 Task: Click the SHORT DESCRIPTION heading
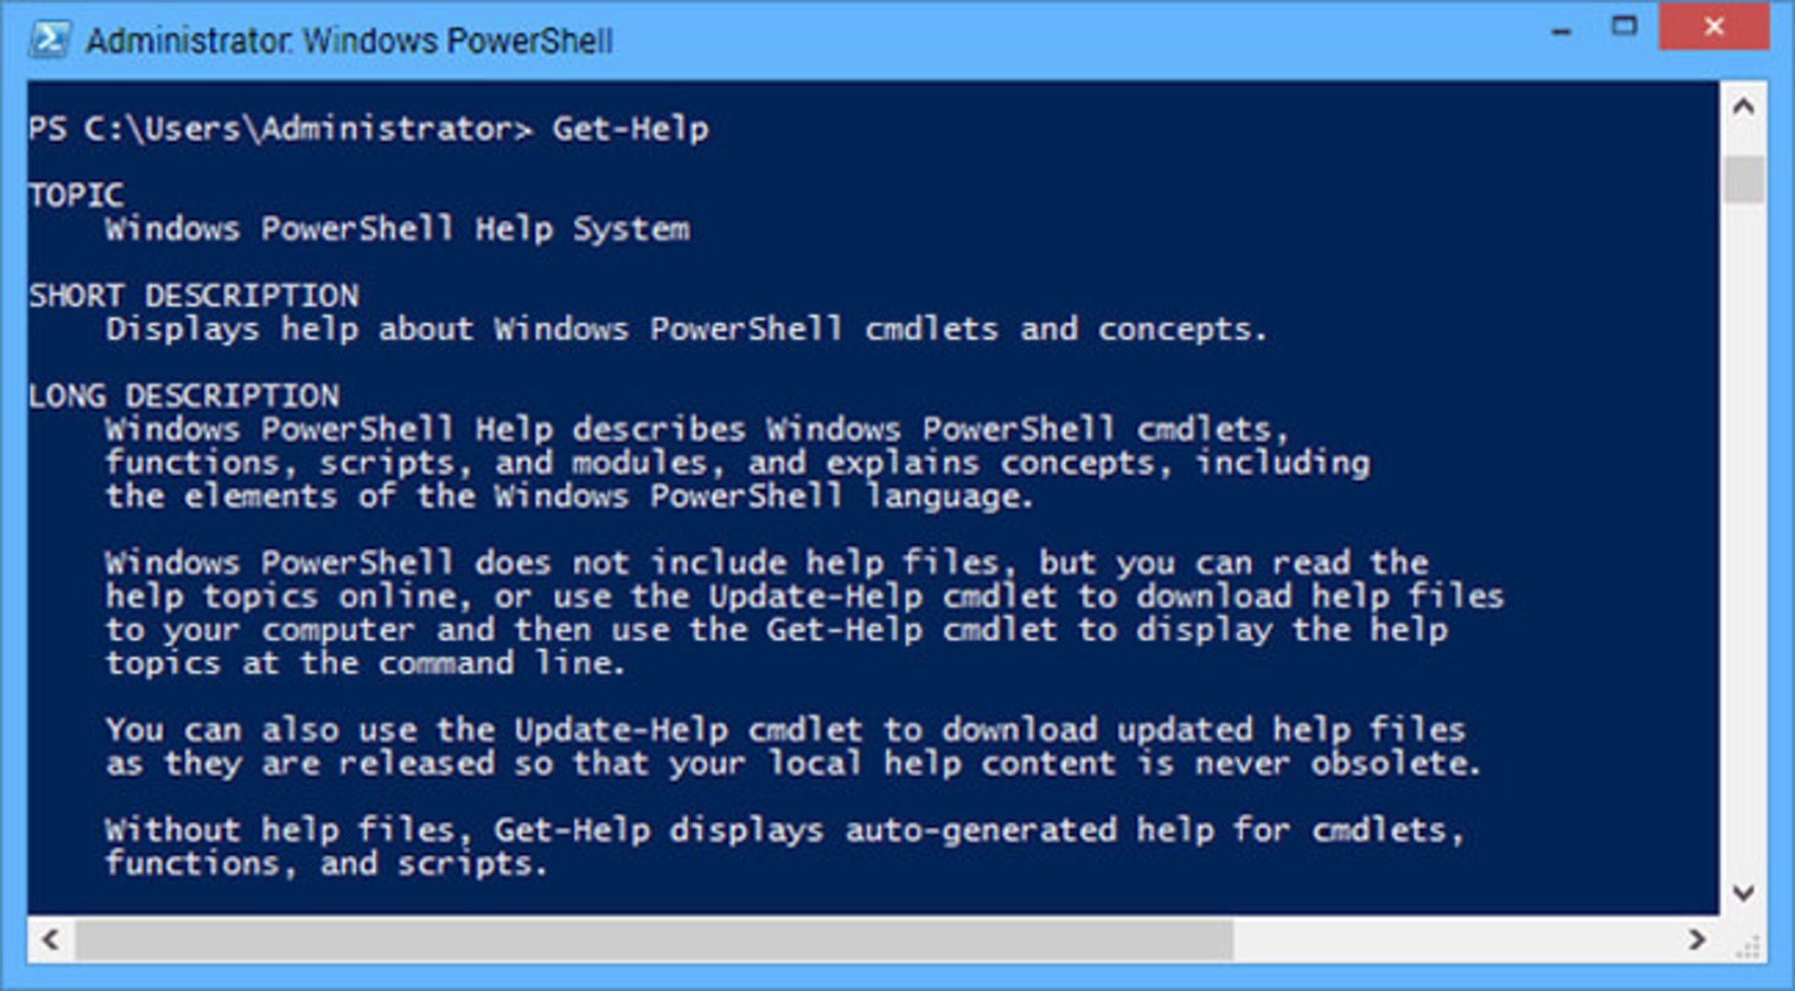pyautogui.click(x=194, y=295)
